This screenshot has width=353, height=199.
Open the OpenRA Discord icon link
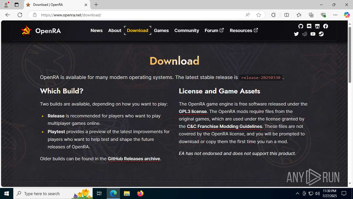(x=309, y=26)
